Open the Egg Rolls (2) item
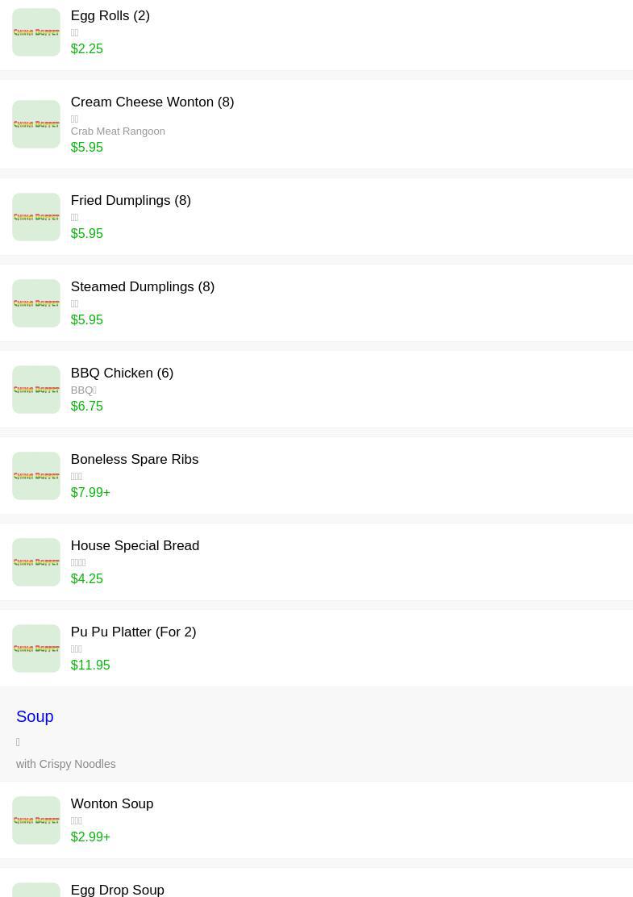This screenshot has height=897, width=633. 110,16
